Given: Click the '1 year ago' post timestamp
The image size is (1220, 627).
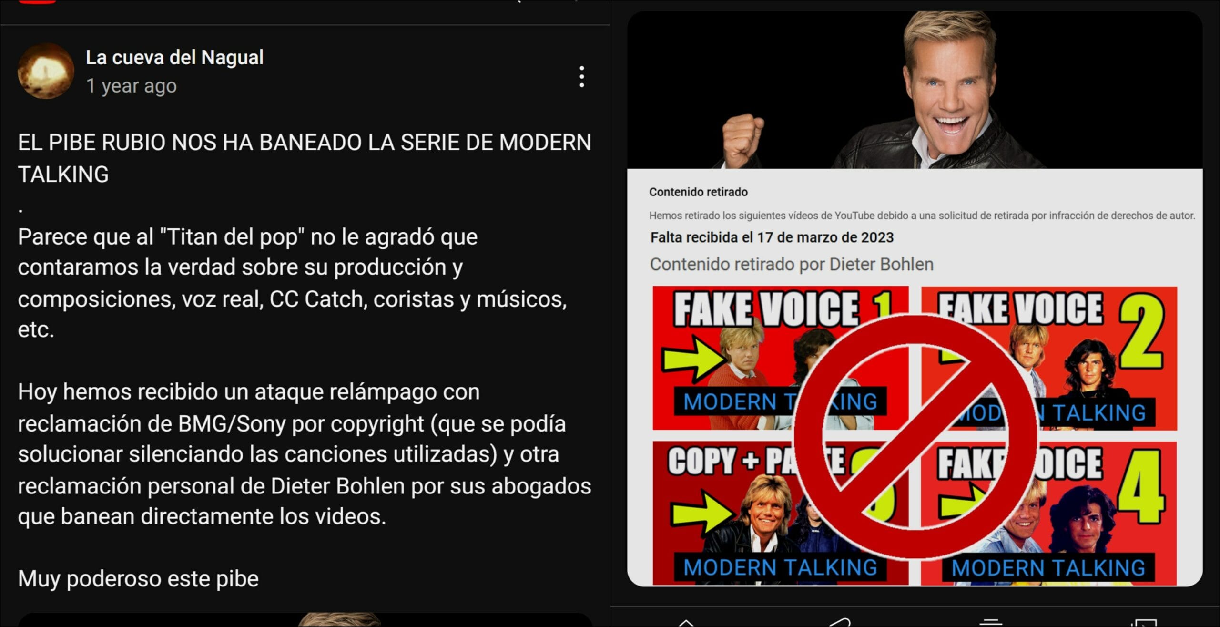Looking at the screenshot, I should 131,86.
